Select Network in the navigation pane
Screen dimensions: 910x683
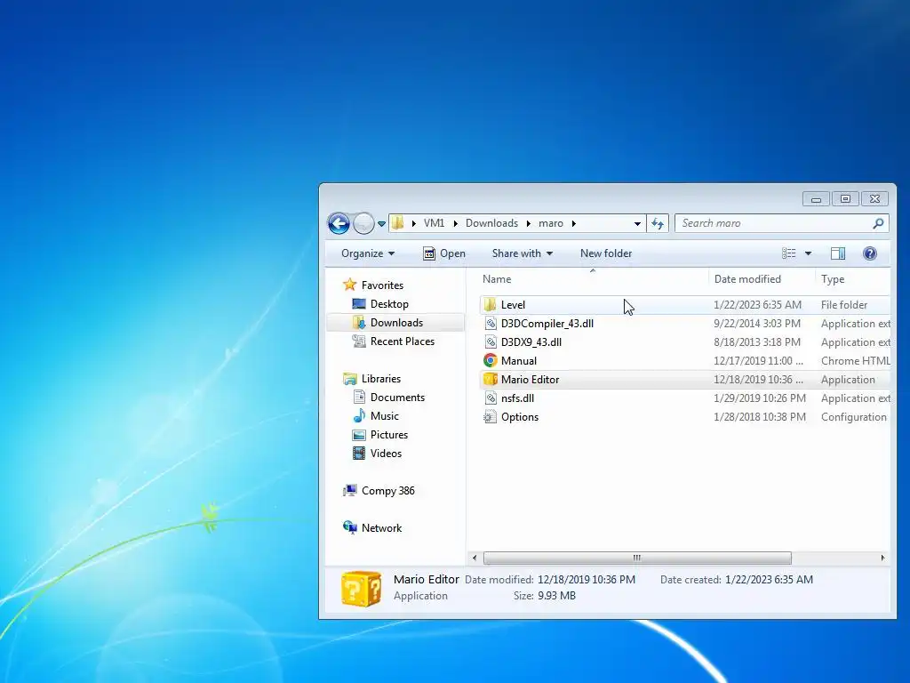381,528
